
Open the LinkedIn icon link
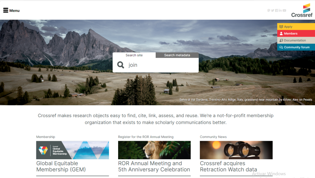[x=280, y=10]
